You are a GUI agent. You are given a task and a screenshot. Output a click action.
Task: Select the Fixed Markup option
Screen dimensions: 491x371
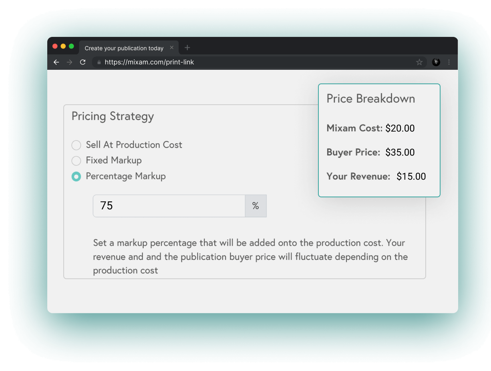pos(76,161)
